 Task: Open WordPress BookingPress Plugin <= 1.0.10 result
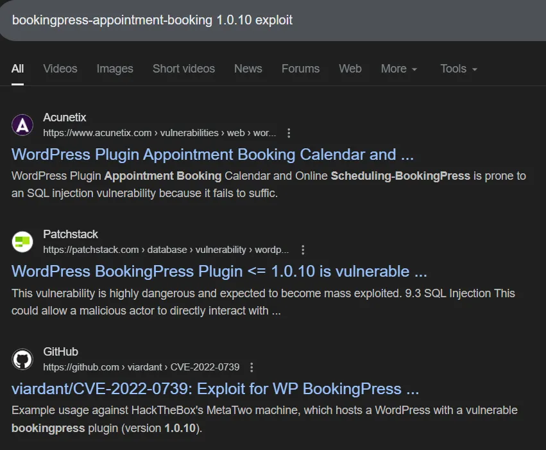[x=219, y=272]
